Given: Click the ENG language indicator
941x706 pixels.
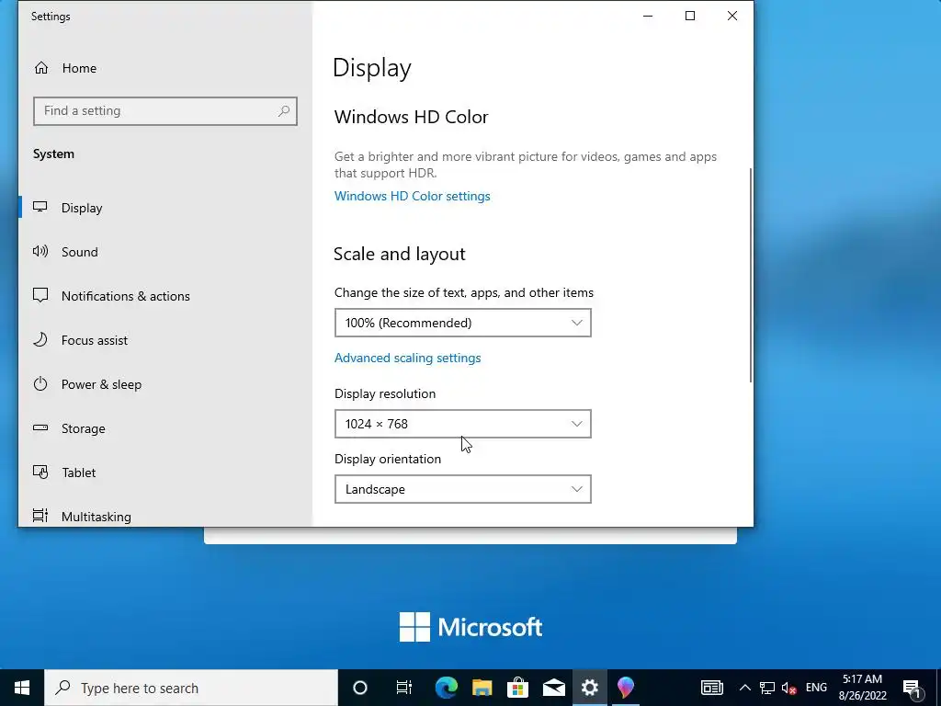Looking at the screenshot, I should (x=816, y=688).
